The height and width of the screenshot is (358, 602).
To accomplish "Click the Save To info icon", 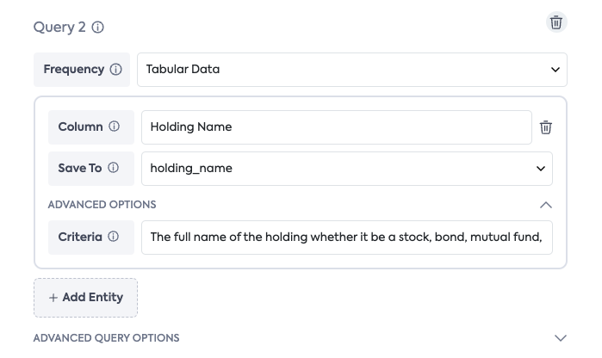I will [114, 169].
